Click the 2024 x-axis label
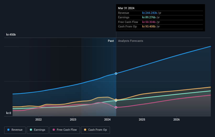The width and height of the screenshot is (215, 137). (x=107, y=119)
